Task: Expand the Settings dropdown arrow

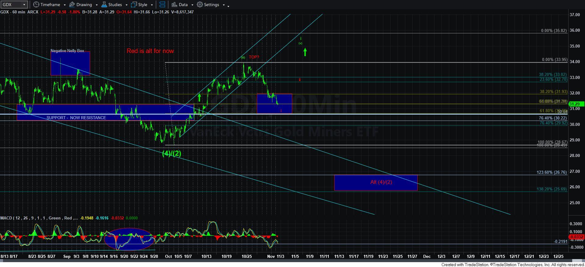Action: (224, 5)
